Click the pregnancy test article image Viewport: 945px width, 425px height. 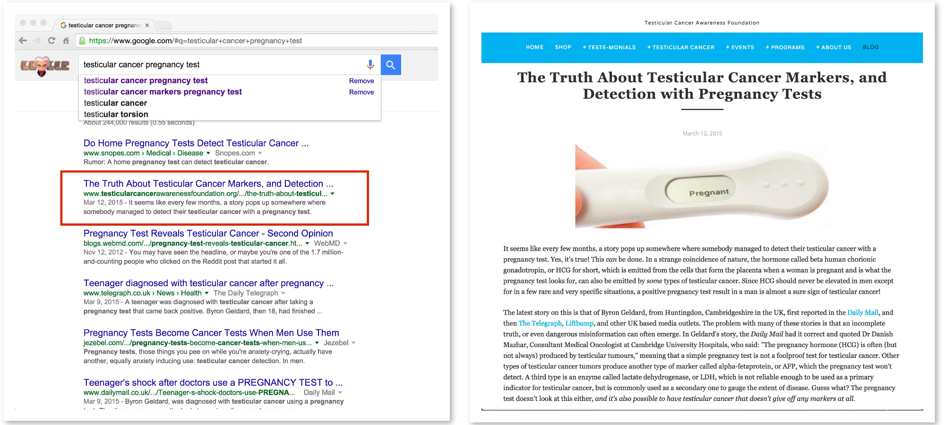(702, 187)
